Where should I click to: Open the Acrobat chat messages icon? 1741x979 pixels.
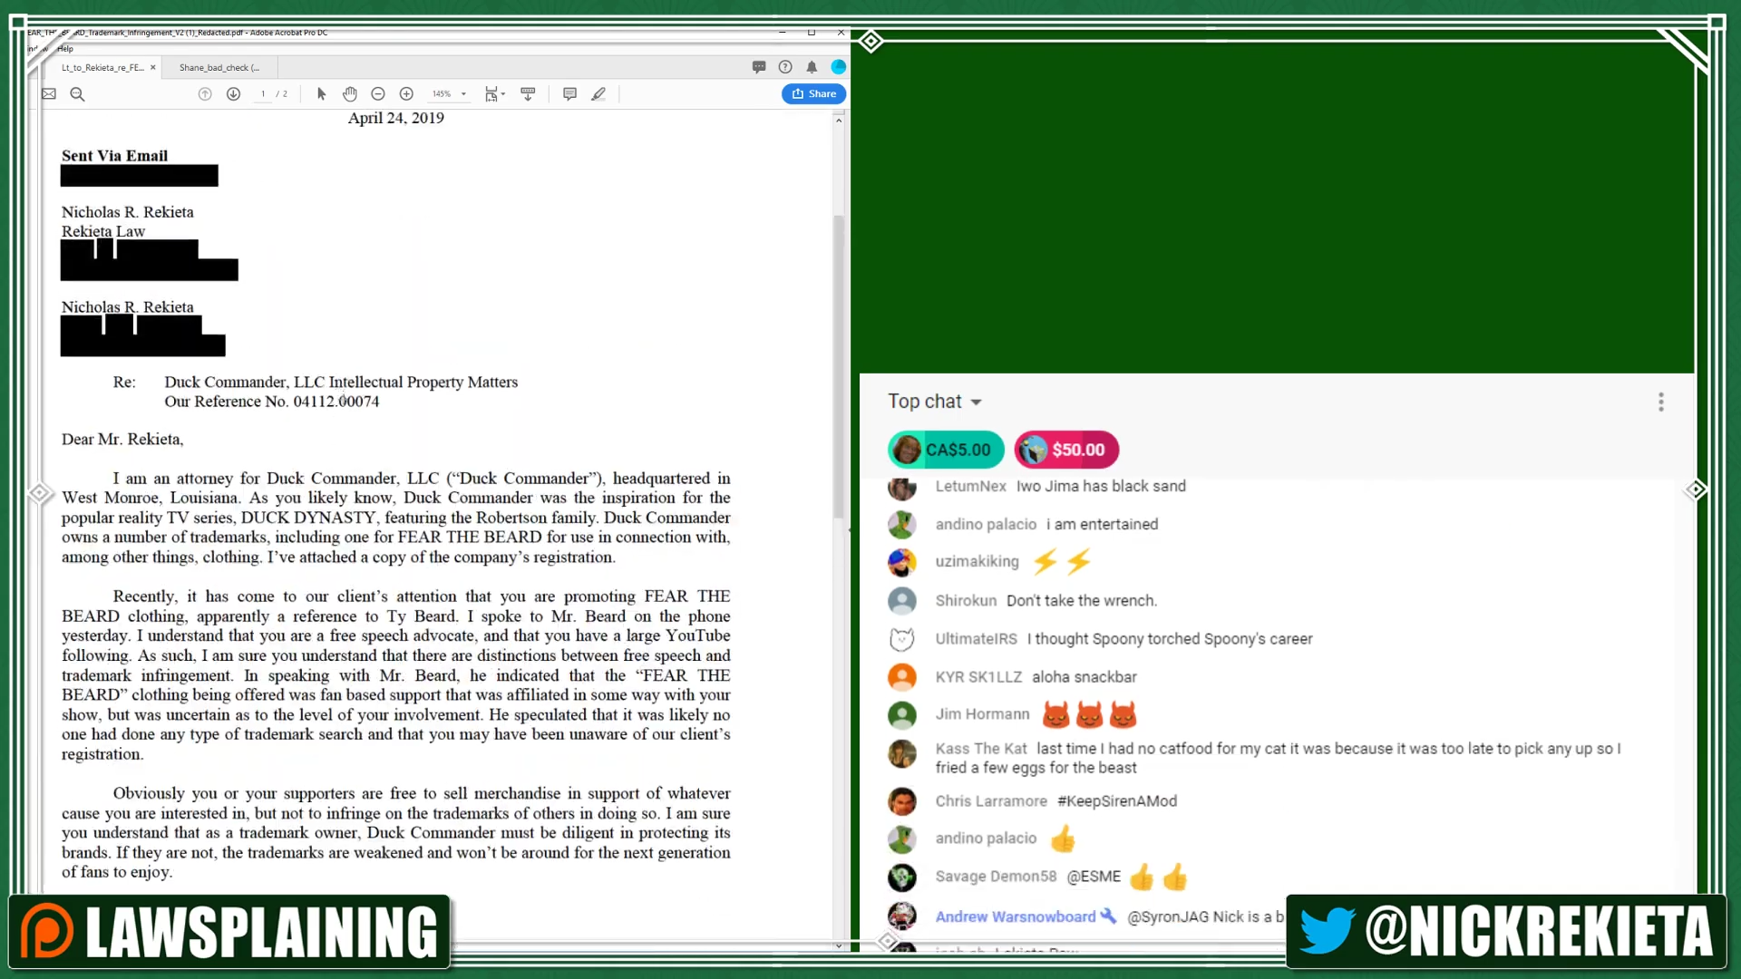point(759,67)
